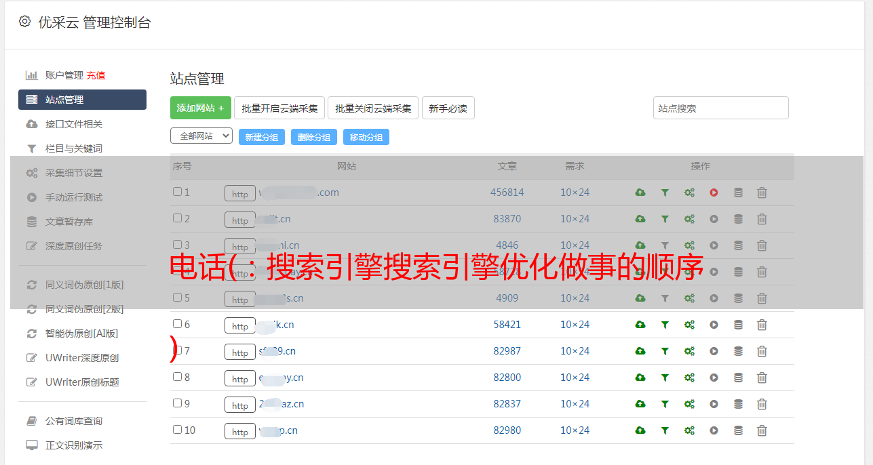Image resolution: width=873 pixels, height=465 pixels.
Task: Click the database icon in row 3
Action: tap(738, 245)
